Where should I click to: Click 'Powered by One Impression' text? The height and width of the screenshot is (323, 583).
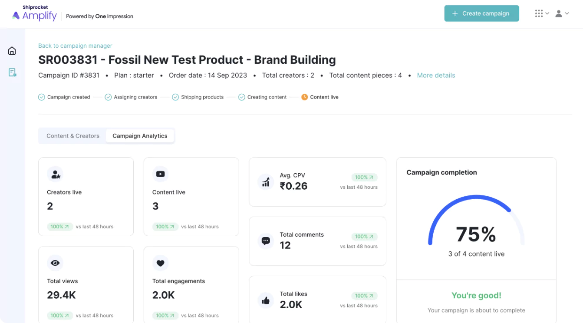click(x=99, y=16)
